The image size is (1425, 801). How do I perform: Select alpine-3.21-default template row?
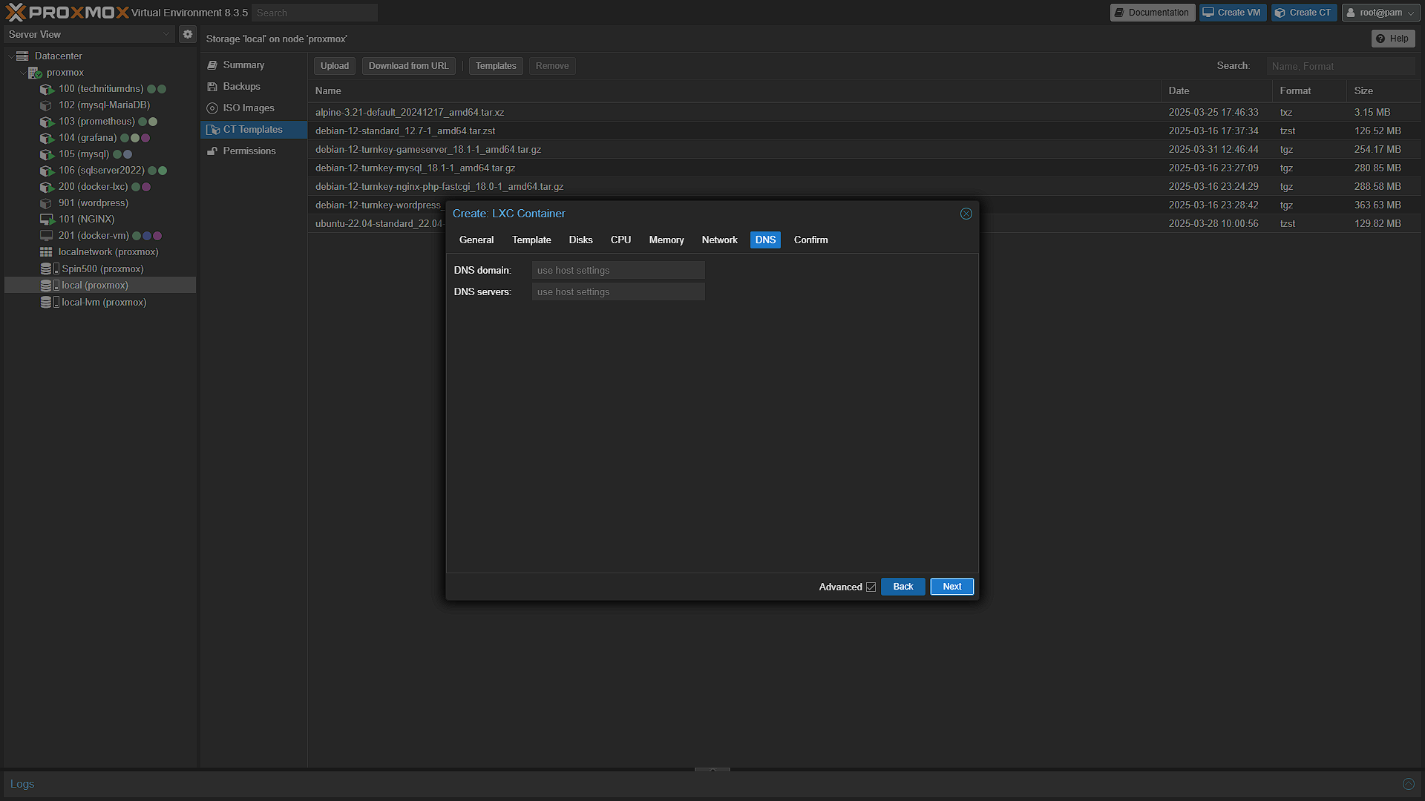[x=864, y=112]
